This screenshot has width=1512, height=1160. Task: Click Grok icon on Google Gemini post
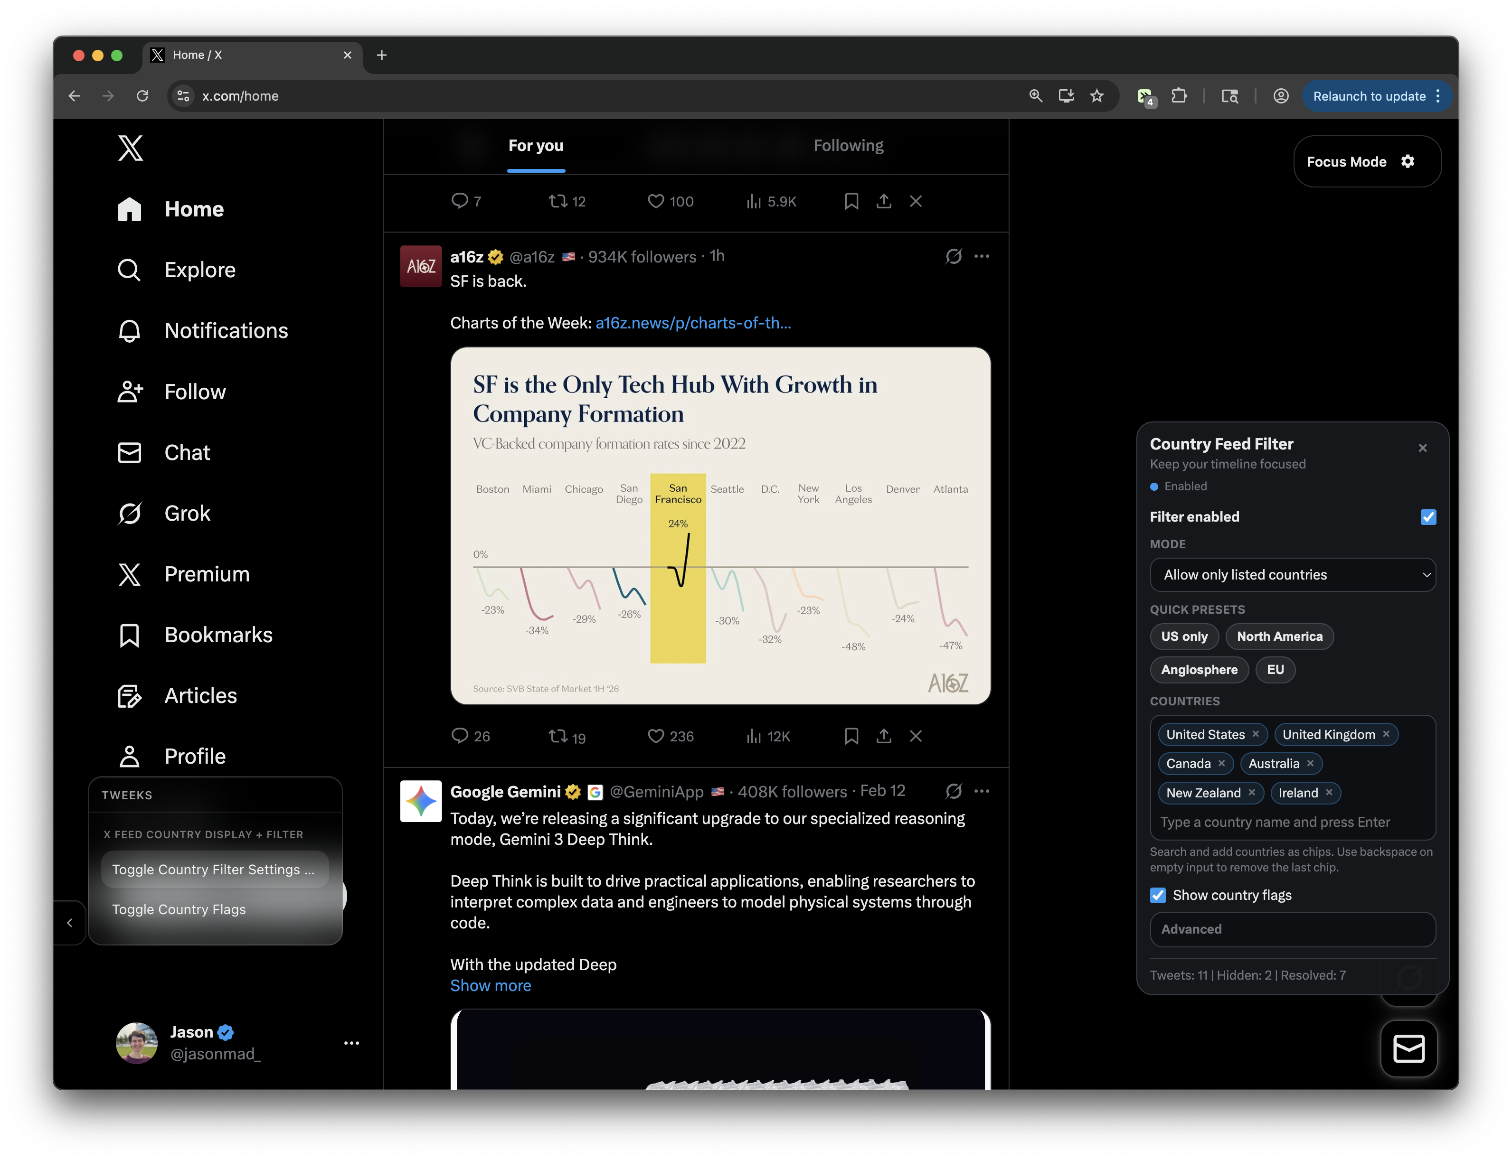pyautogui.click(x=953, y=791)
